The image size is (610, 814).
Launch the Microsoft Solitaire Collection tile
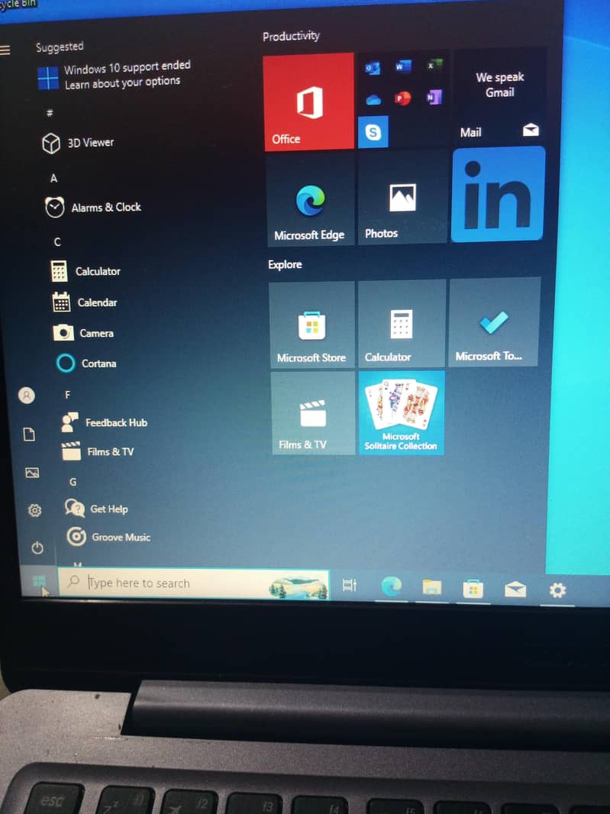pyautogui.click(x=402, y=412)
